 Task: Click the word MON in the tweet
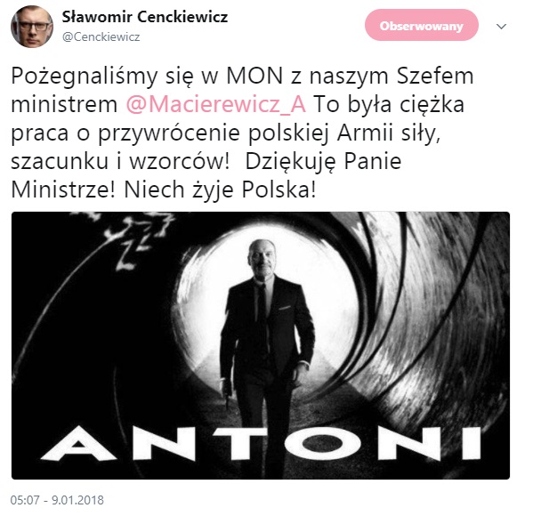(x=254, y=76)
